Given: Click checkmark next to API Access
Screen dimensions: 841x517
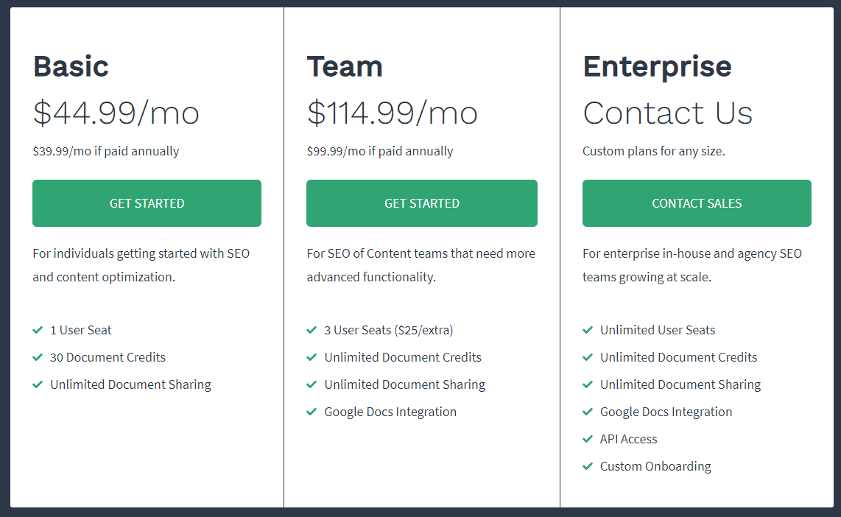Looking at the screenshot, I should [588, 439].
